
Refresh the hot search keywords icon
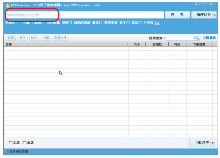click(x=157, y=23)
